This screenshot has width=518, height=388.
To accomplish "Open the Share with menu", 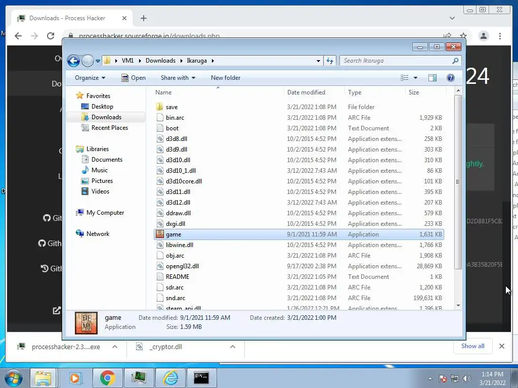I will click(x=178, y=78).
